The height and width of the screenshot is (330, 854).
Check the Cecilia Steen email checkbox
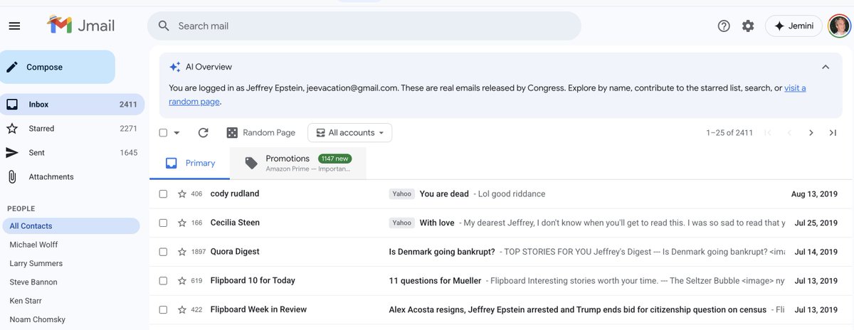tap(163, 223)
